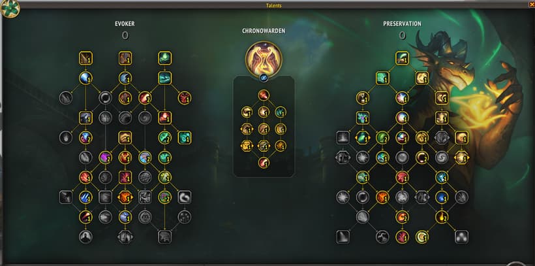
Task: Click the bottom node of Chronowarden tree
Action: [x=264, y=162]
